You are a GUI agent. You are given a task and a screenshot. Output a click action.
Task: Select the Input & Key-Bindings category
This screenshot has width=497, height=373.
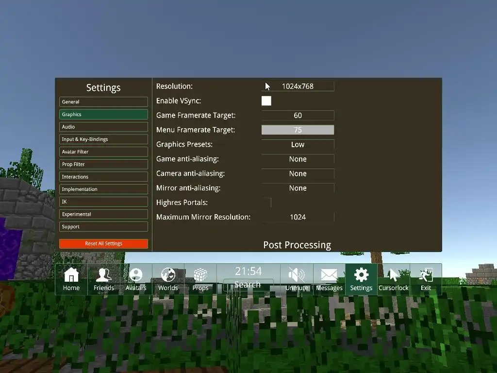tap(103, 139)
